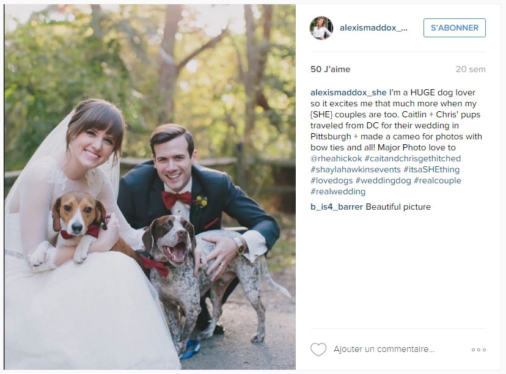Click the 20 sem timestamp
Viewport: 506px width, 374px height.
point(471,69)
